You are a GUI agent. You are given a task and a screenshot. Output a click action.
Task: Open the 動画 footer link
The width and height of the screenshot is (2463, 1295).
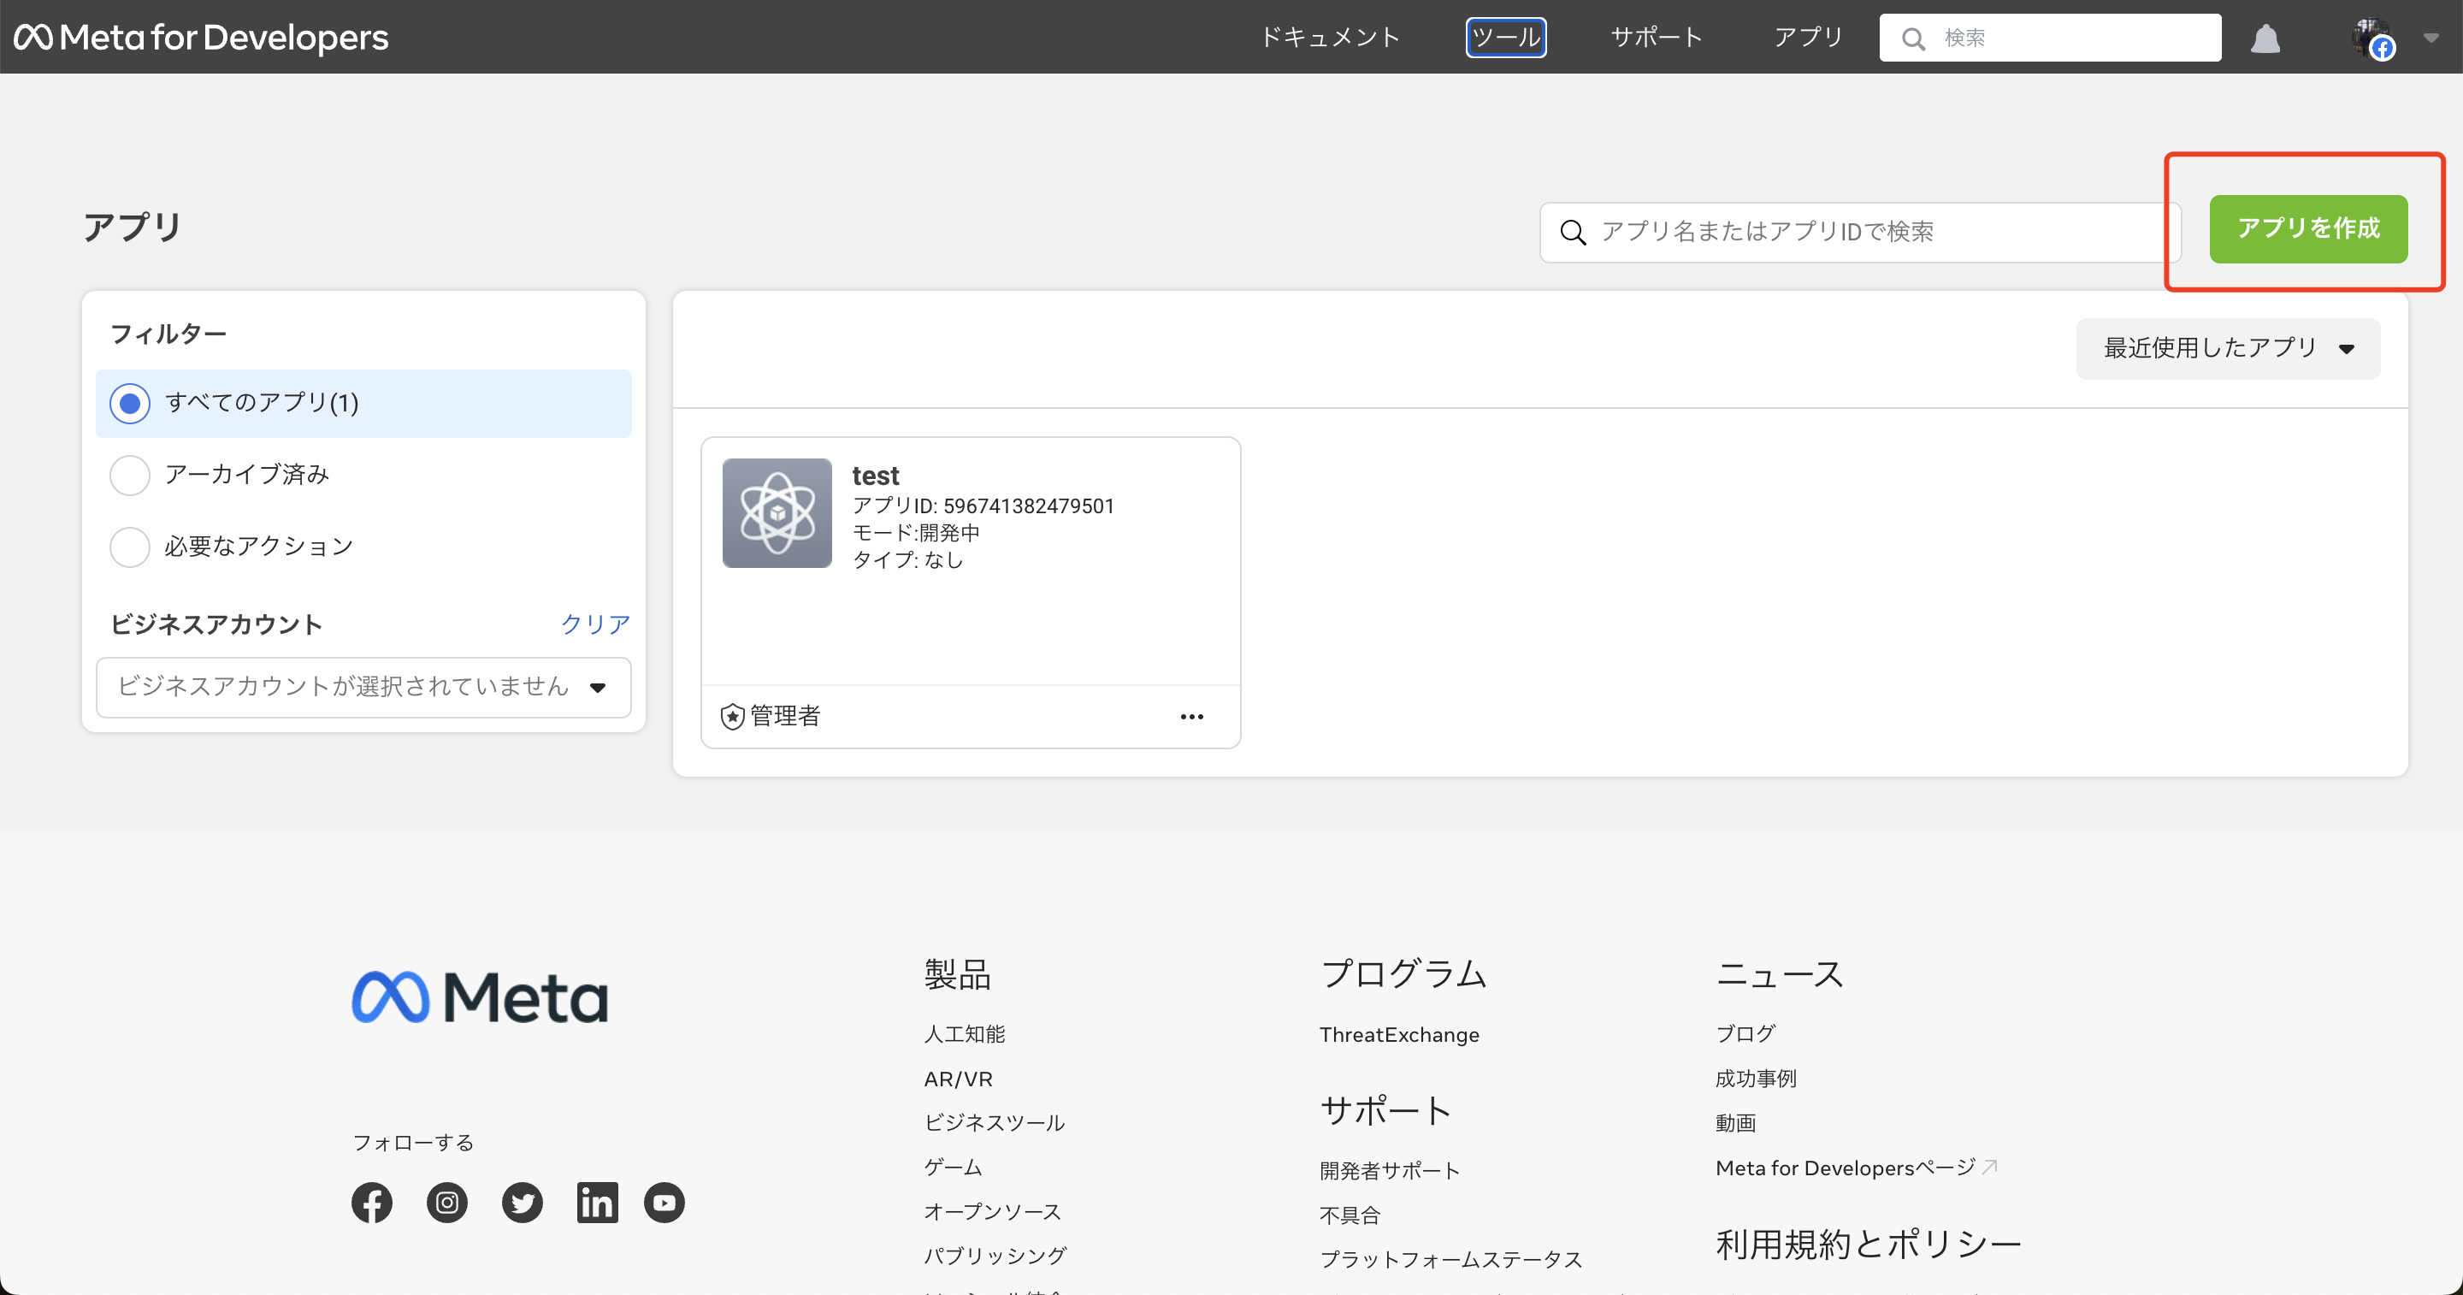point(1735,1123)
